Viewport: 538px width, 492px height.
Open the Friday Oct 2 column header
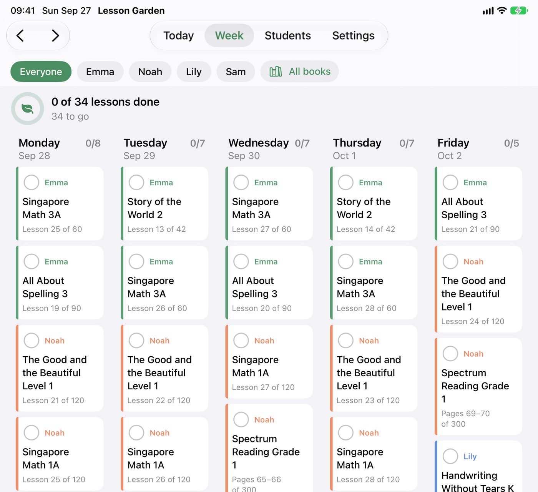point(478,149)
